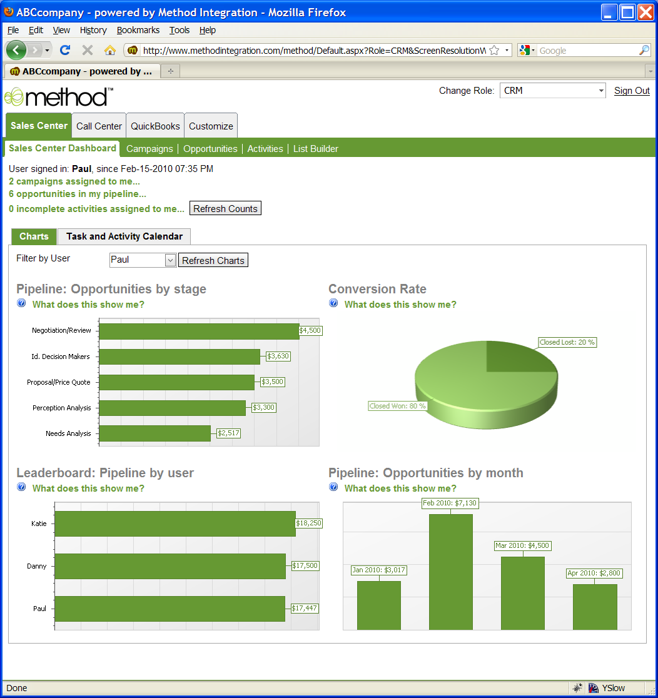Open the Task and Activity Calendar tab

tap(124, 236)
